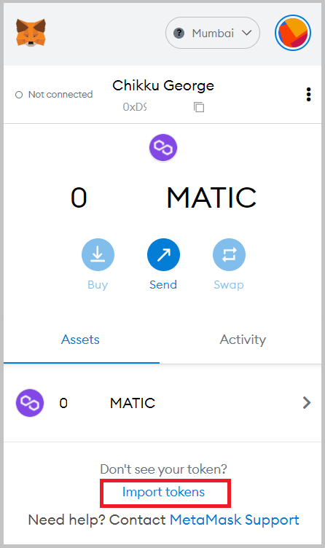Open the three-dot account options menu
The width and height of the screenshot is (325, 548).
(x=308, y=94)
